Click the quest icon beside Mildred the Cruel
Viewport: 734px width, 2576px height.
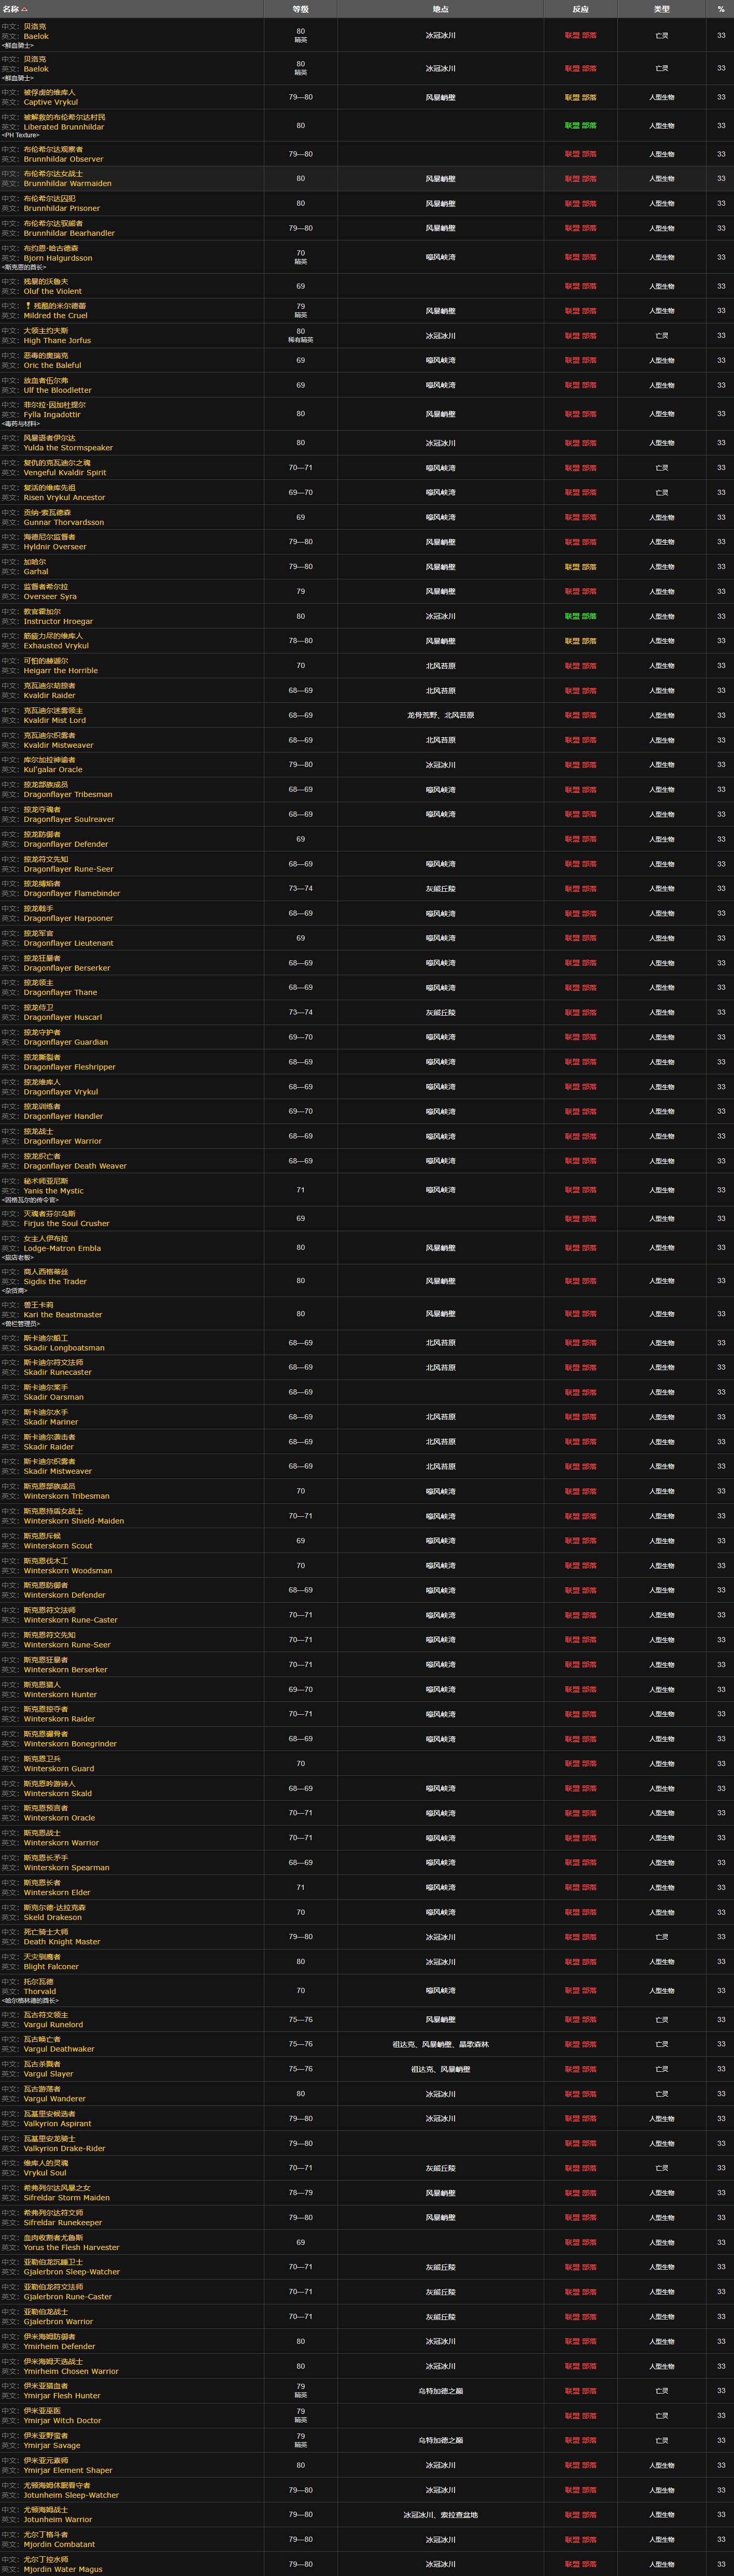[28, 306]
